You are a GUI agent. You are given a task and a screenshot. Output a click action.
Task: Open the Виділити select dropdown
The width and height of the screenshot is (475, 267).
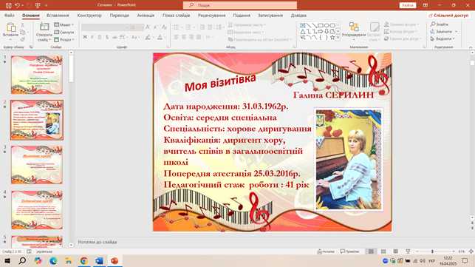[442, 39]
